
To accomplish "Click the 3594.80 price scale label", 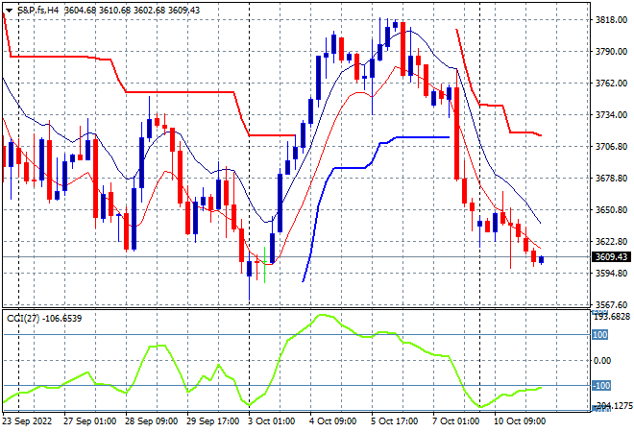I will pyautogui.click(x=611, y=274).
